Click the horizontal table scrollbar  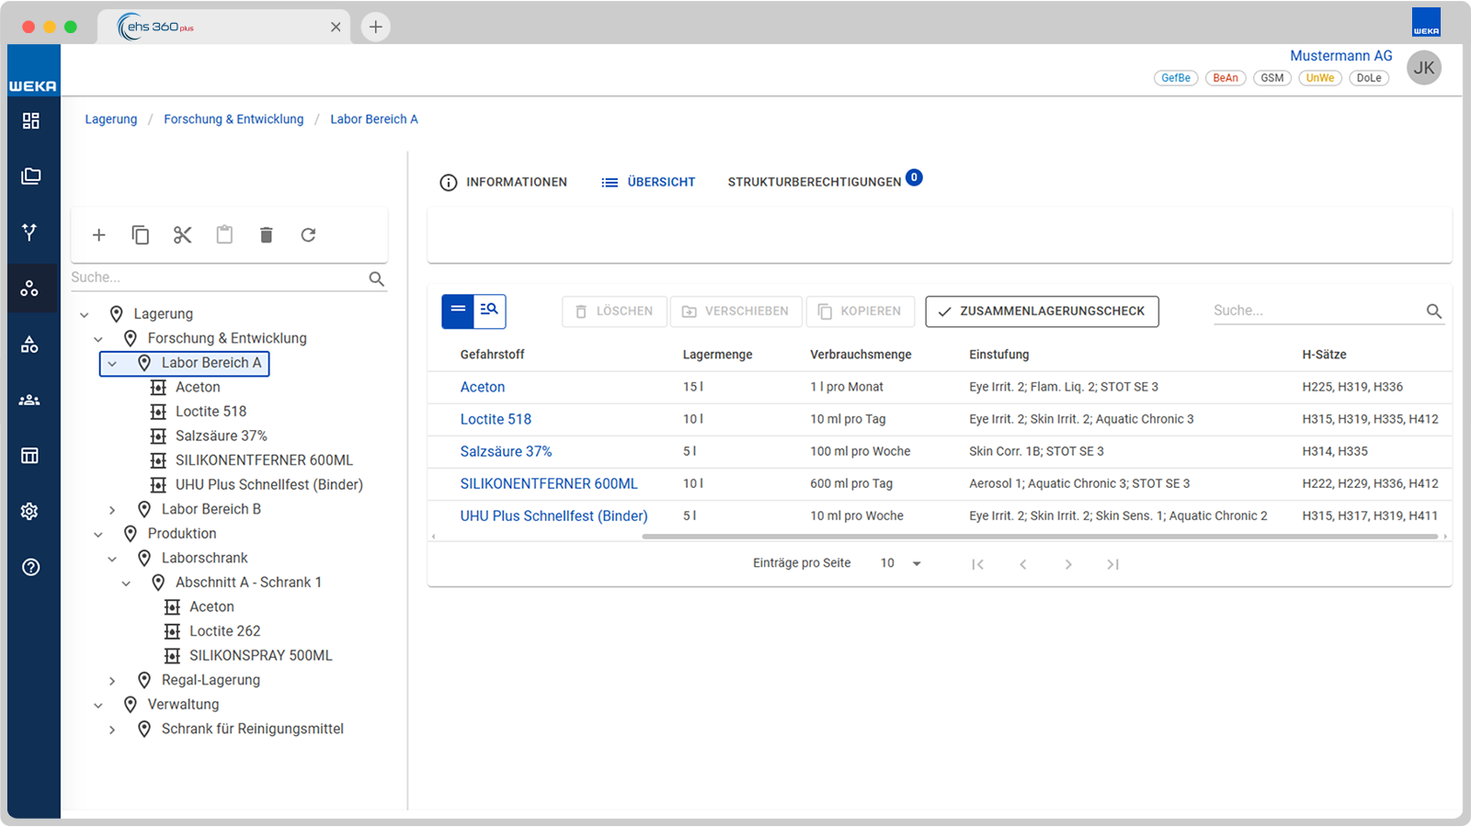click(x=1039, y=537)
